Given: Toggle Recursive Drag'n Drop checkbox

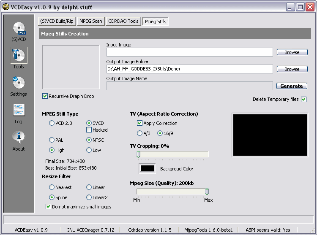Looking at the screenshot, I should [45, 96].
